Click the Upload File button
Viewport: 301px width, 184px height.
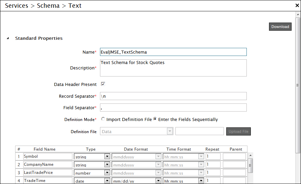[238, 131]
